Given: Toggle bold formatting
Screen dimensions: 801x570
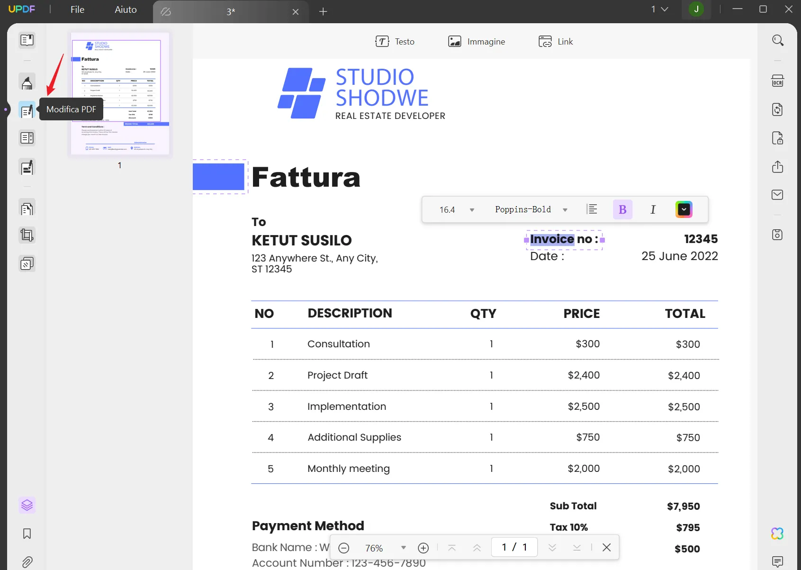Looking at the screenshot, I should (x=622, y=209).
